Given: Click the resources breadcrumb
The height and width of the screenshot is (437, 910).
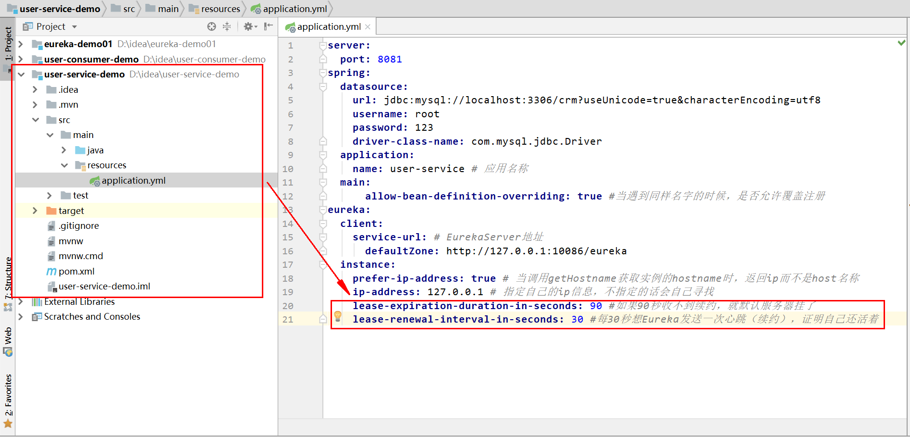Looking at the screenshot, I should click(x=214, y=9).
